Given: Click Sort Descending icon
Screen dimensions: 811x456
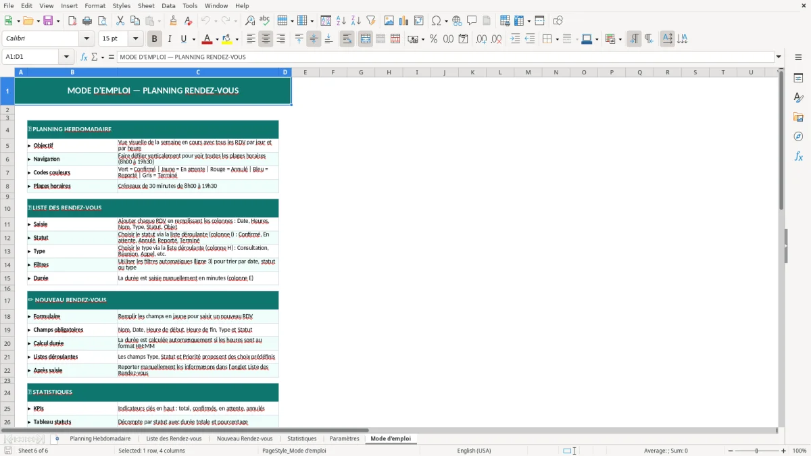Looking at the screenshot, I should point(355,21).
